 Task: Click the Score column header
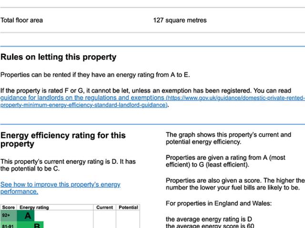(x=9, y=208)
